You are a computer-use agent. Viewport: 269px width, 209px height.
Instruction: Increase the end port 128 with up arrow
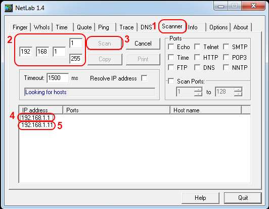(238, 89)
